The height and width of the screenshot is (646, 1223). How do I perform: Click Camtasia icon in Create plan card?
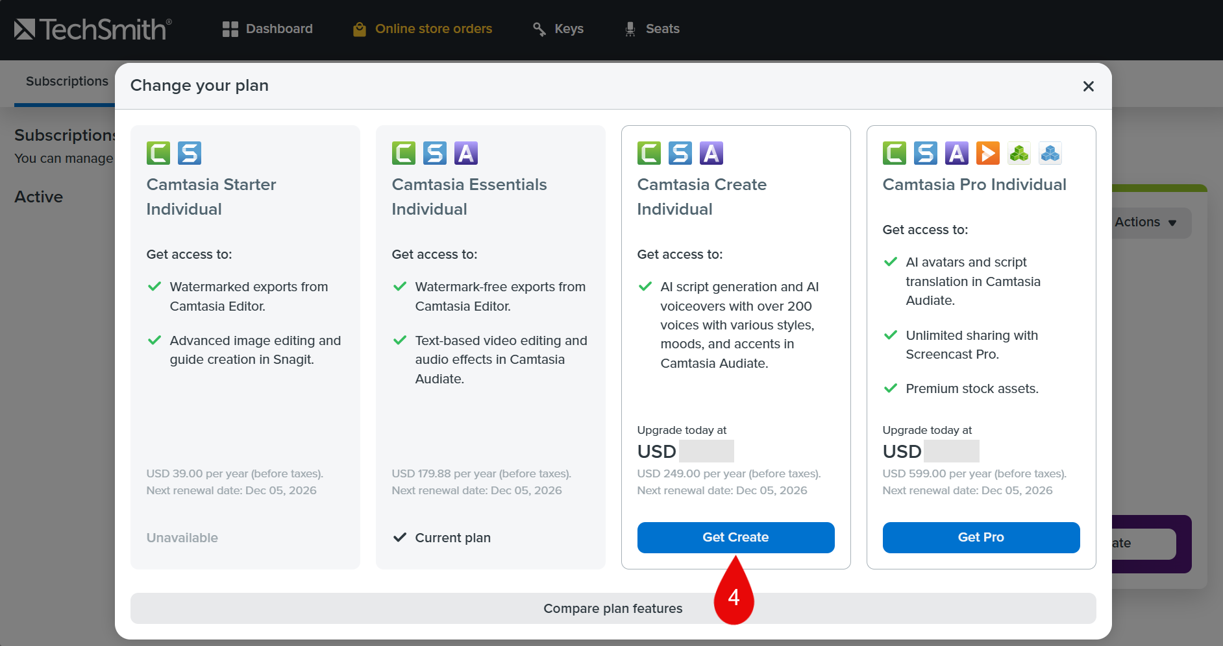pos(649,153)
